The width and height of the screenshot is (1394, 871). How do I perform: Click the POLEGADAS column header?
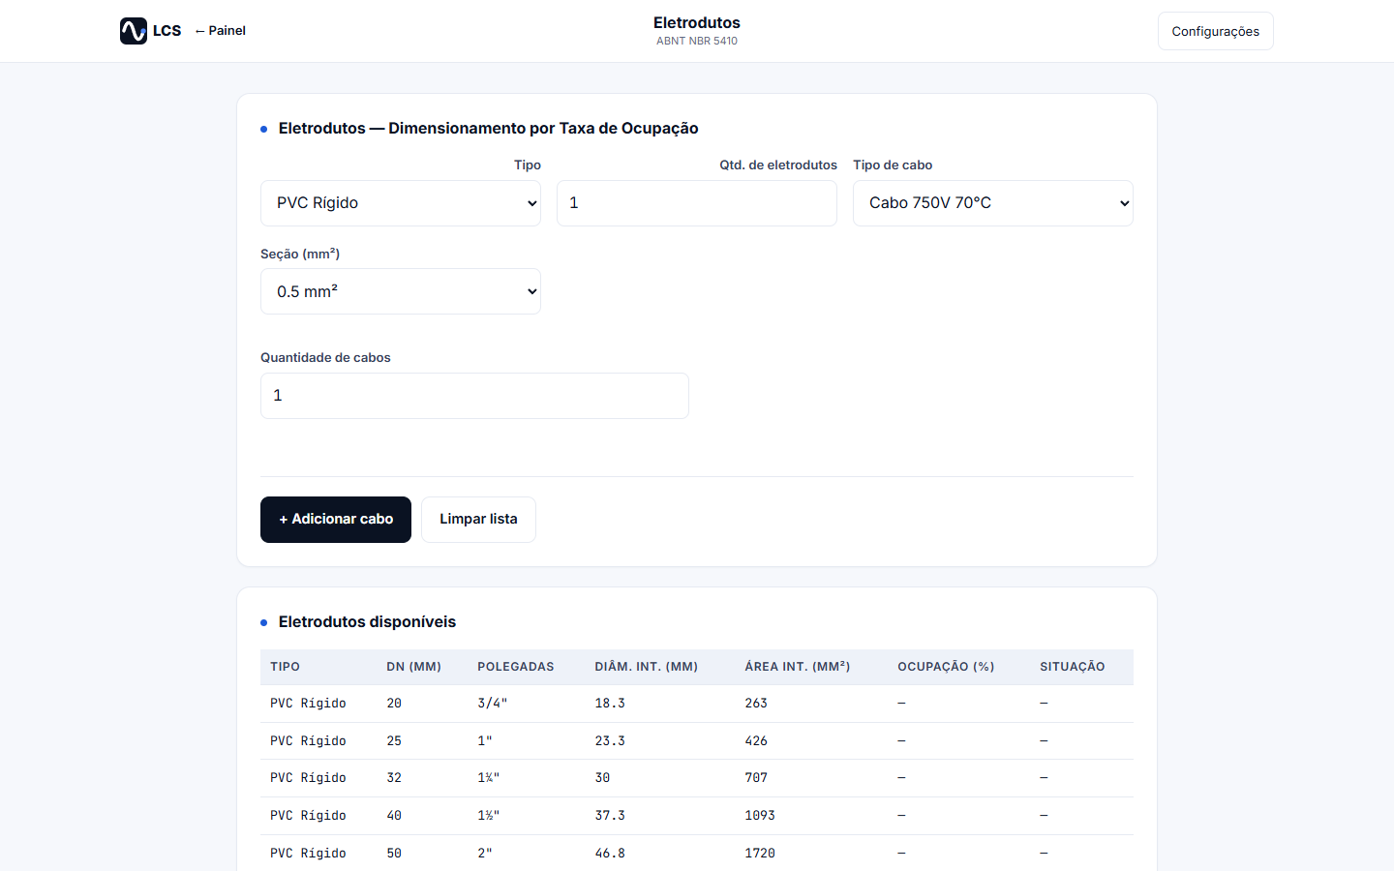(x=516, y=667)
